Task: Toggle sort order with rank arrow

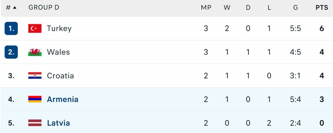Action: click(15, 8)
